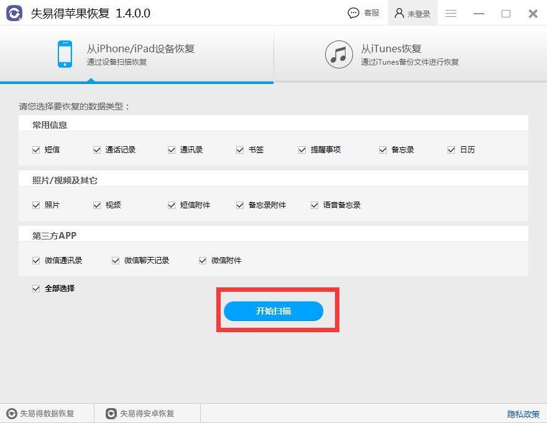Open the hamburger menu icon

451,13
